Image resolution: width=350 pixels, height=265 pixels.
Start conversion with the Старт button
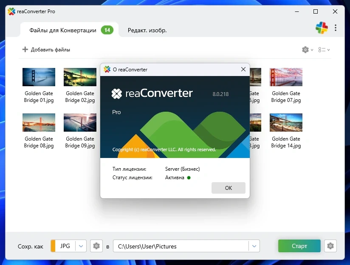tap(299, 246)
